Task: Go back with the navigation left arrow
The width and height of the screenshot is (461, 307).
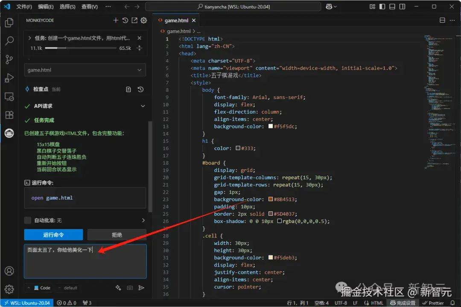Action: point(127,6)
